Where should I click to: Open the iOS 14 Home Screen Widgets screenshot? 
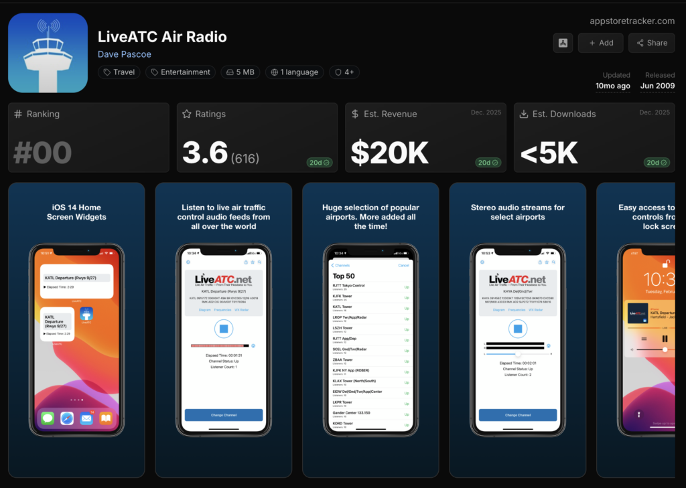click(76, 329)
